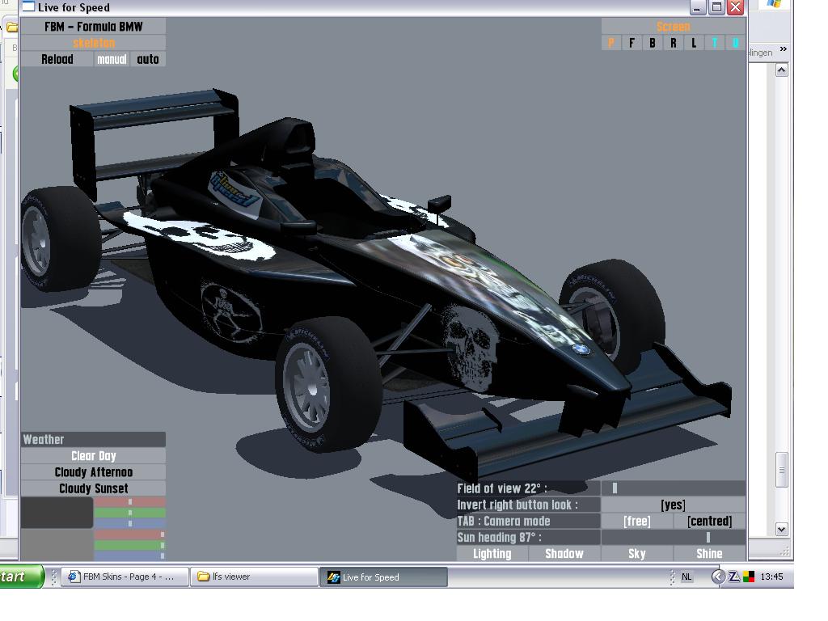Screen dimensions: 828x621
Task: Maximize the Live for Speed window
Action: 716,7
